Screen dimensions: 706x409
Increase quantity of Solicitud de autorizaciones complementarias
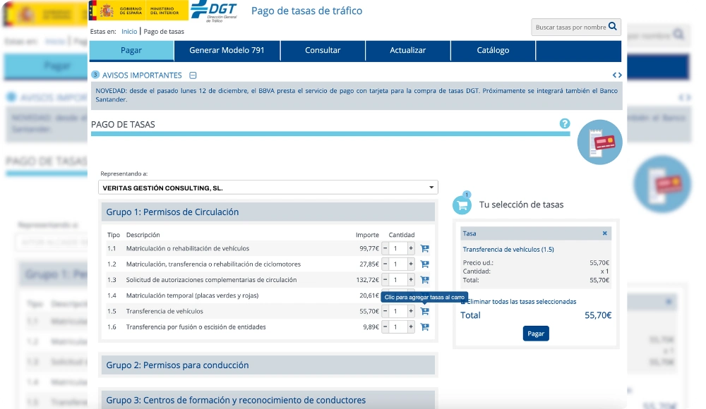[410, 279]
